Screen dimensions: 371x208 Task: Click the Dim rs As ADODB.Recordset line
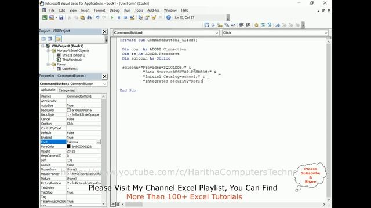(x=151, y=54)
